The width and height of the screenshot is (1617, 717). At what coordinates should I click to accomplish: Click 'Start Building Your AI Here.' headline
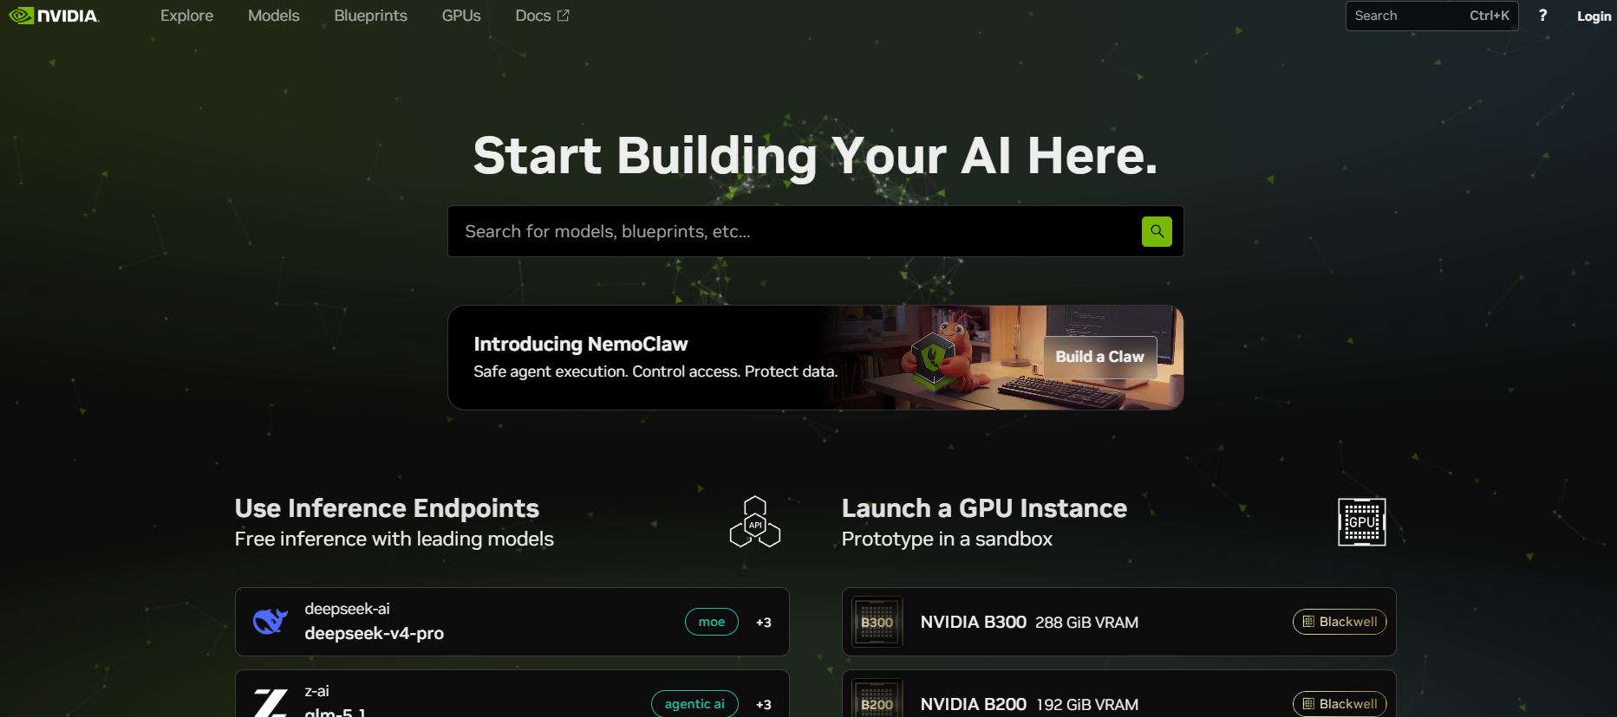815,156
